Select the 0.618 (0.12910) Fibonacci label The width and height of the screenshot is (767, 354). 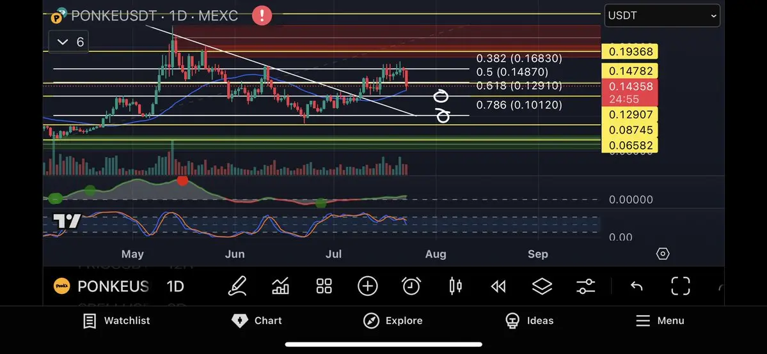[x=519, y=86]
